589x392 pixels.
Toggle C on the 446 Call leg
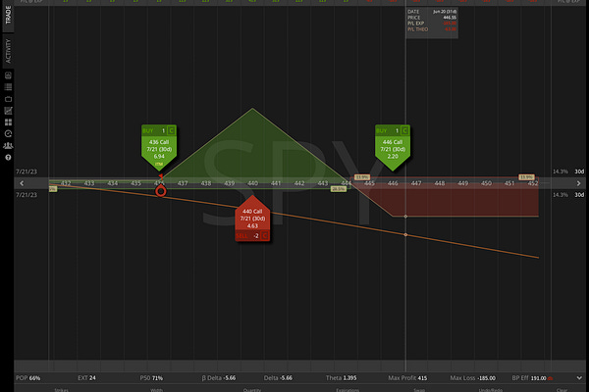404,130
